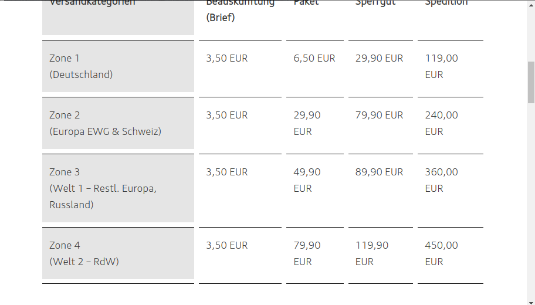This screenshot has width=535, height=305.
Task: Select the 79,90 EUR Sperrgut price for Zone 2
Action: pyautogui.click(x=379, y=115)
